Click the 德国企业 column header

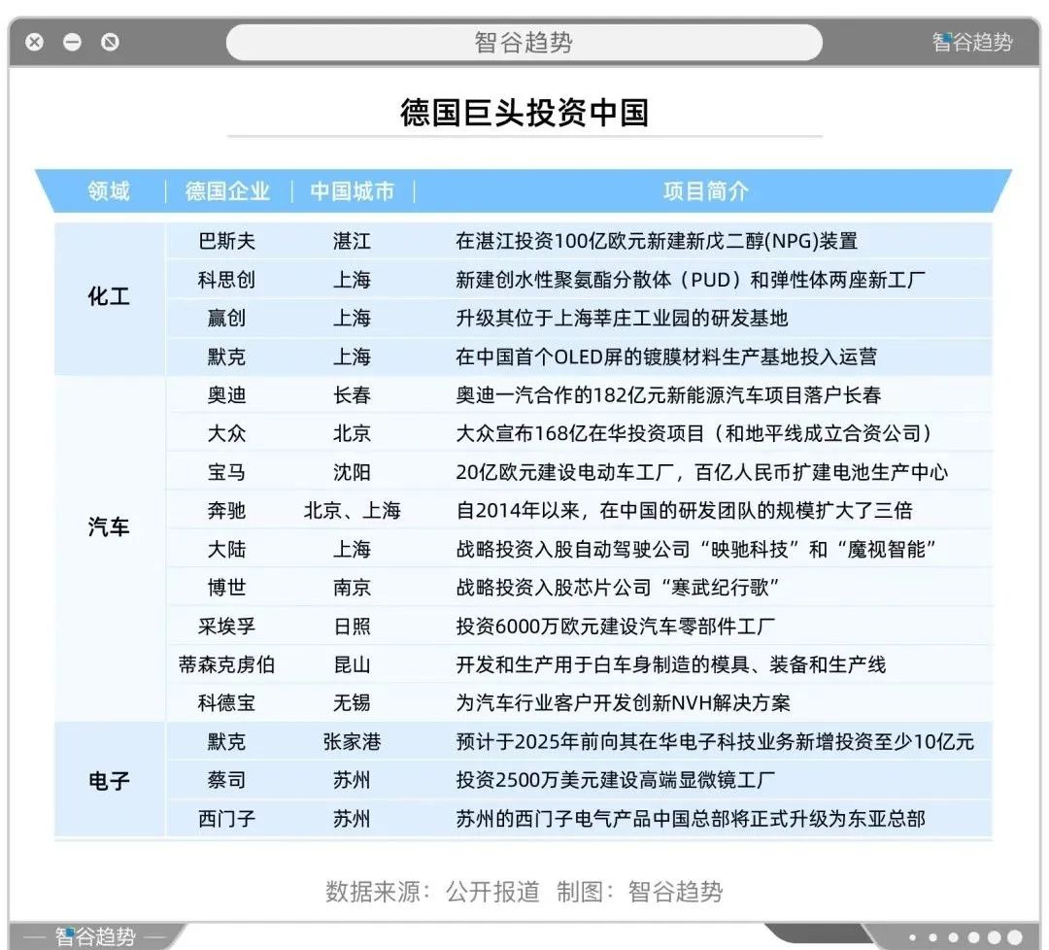click(227, 191)
